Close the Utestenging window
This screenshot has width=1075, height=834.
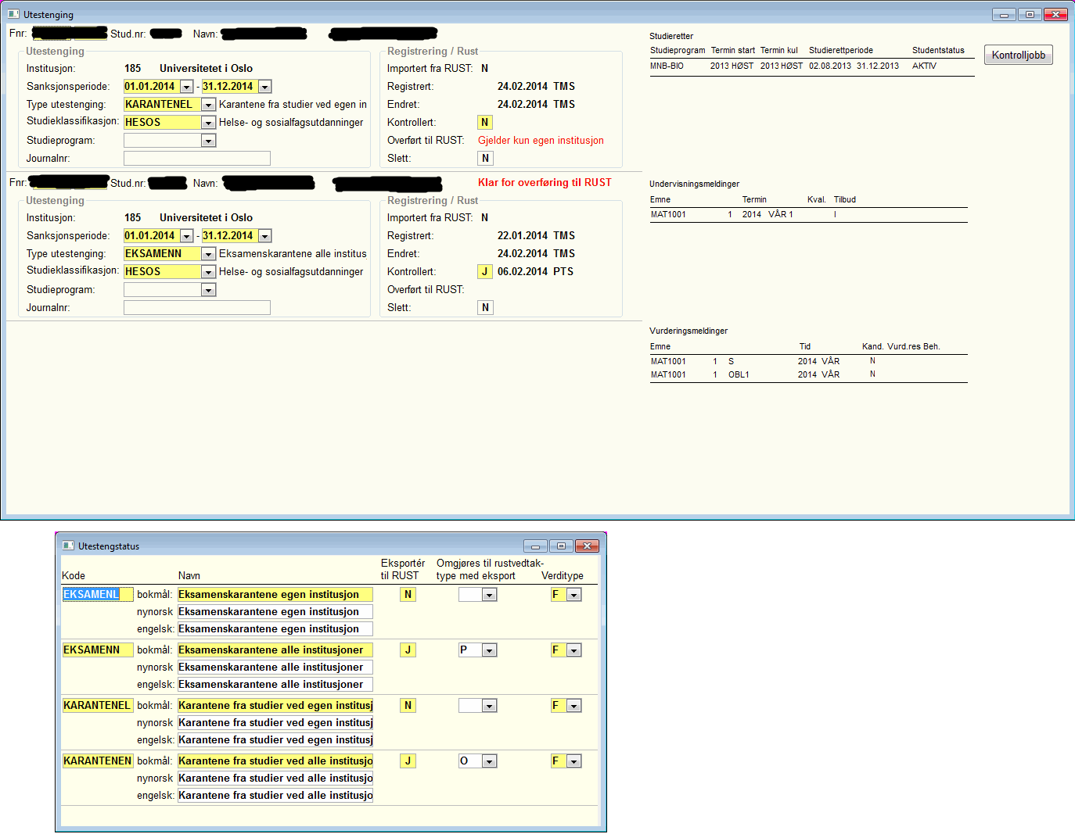coord(1055,14)
